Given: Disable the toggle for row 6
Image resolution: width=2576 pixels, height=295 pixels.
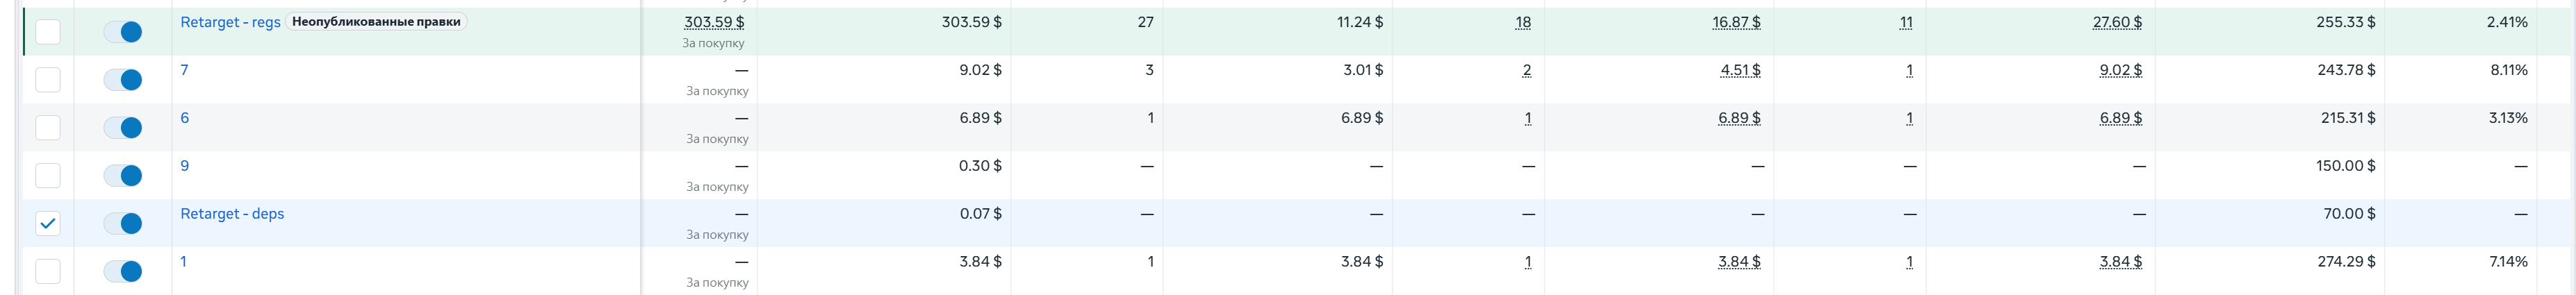Looking at the screenshot, I should click(x=123, y=128).
